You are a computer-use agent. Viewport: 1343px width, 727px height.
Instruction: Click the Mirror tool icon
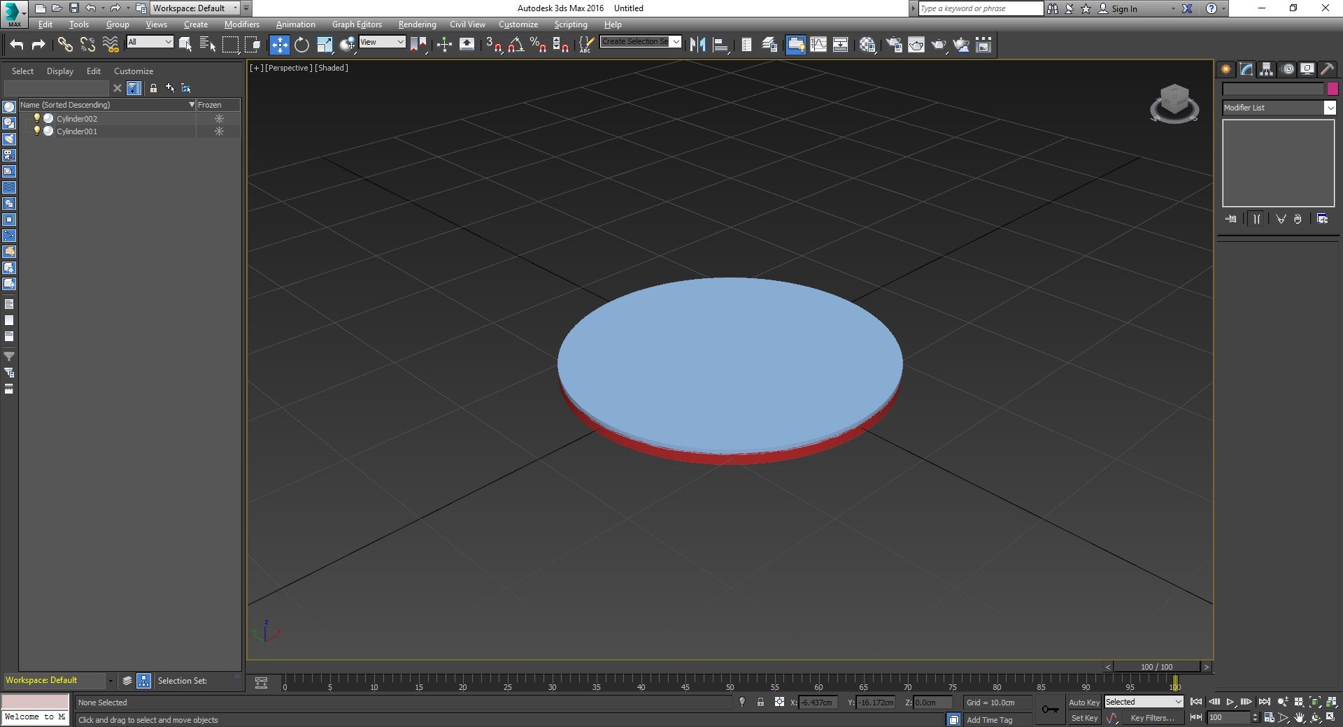(x=697, y=45)
